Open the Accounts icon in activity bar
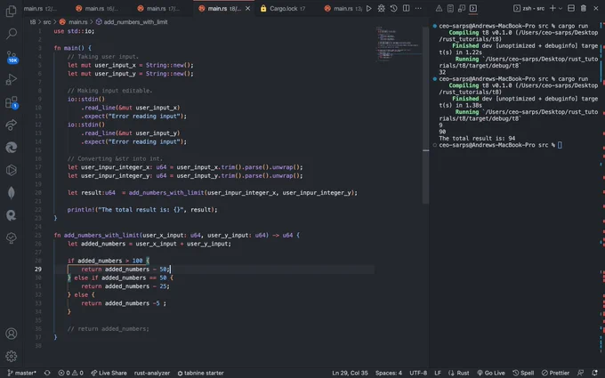605x378 pixels. pos(12,334)
